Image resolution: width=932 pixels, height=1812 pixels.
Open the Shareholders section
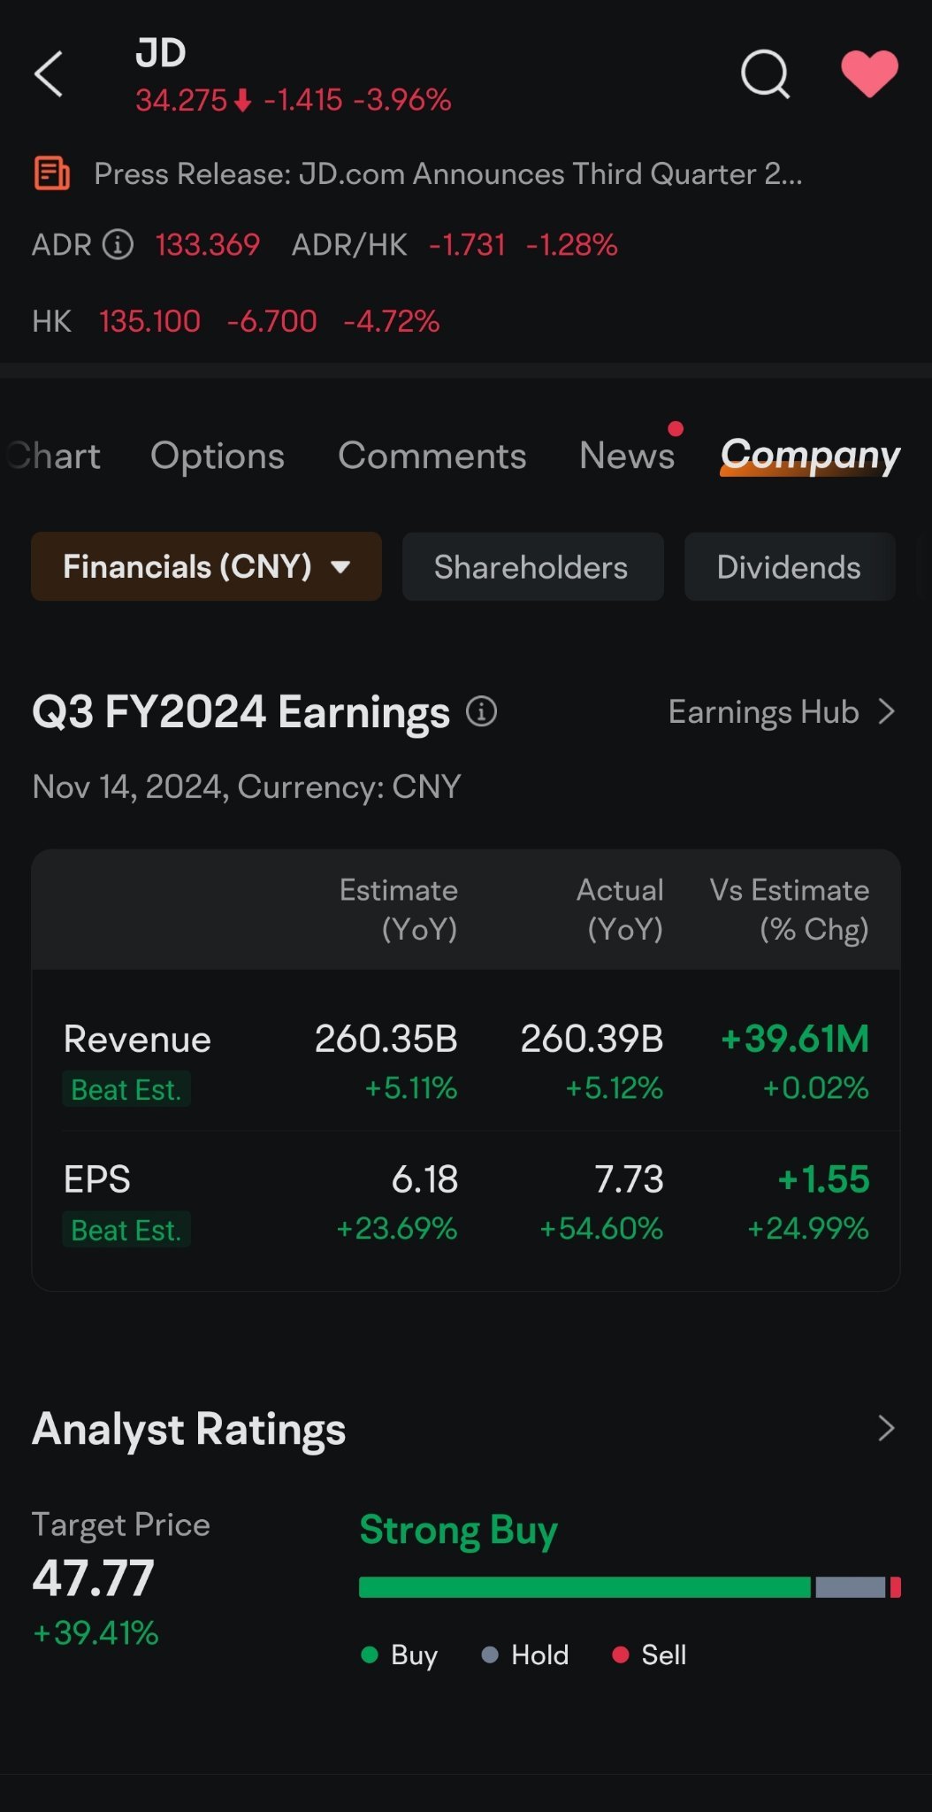pos(532,566)
